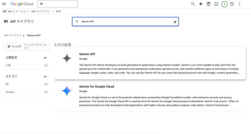
Task: Click the filter text input field
Action: (x=36, y=46)
